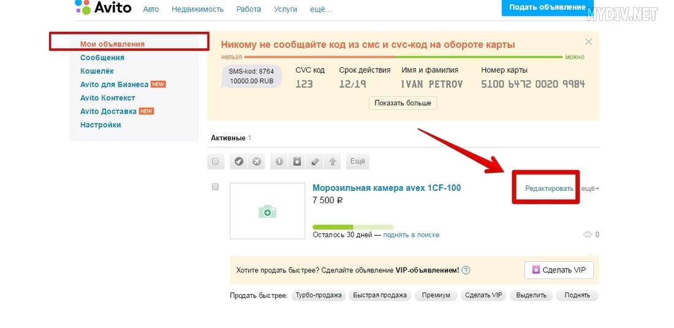Open the Ещё toolbar dropdown
Screen dimensions: 674x328
click(358, 162)
